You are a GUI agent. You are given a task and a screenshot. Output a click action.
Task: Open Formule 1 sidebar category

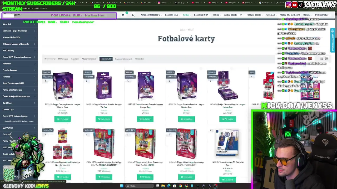point(7,77)
